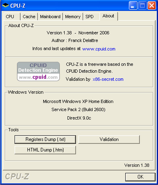Select the Mainboard tab
158x185 pixels.
[x=50, y=17]
